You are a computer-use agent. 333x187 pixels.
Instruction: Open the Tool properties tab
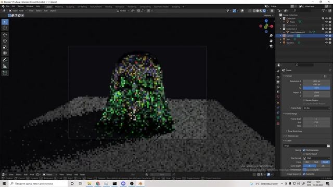278,71
